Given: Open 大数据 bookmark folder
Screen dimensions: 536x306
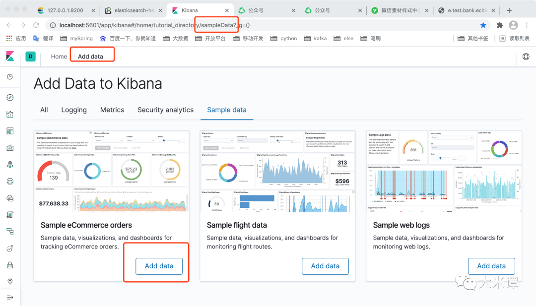Looking at the screenshot, I should pos(176,38).
